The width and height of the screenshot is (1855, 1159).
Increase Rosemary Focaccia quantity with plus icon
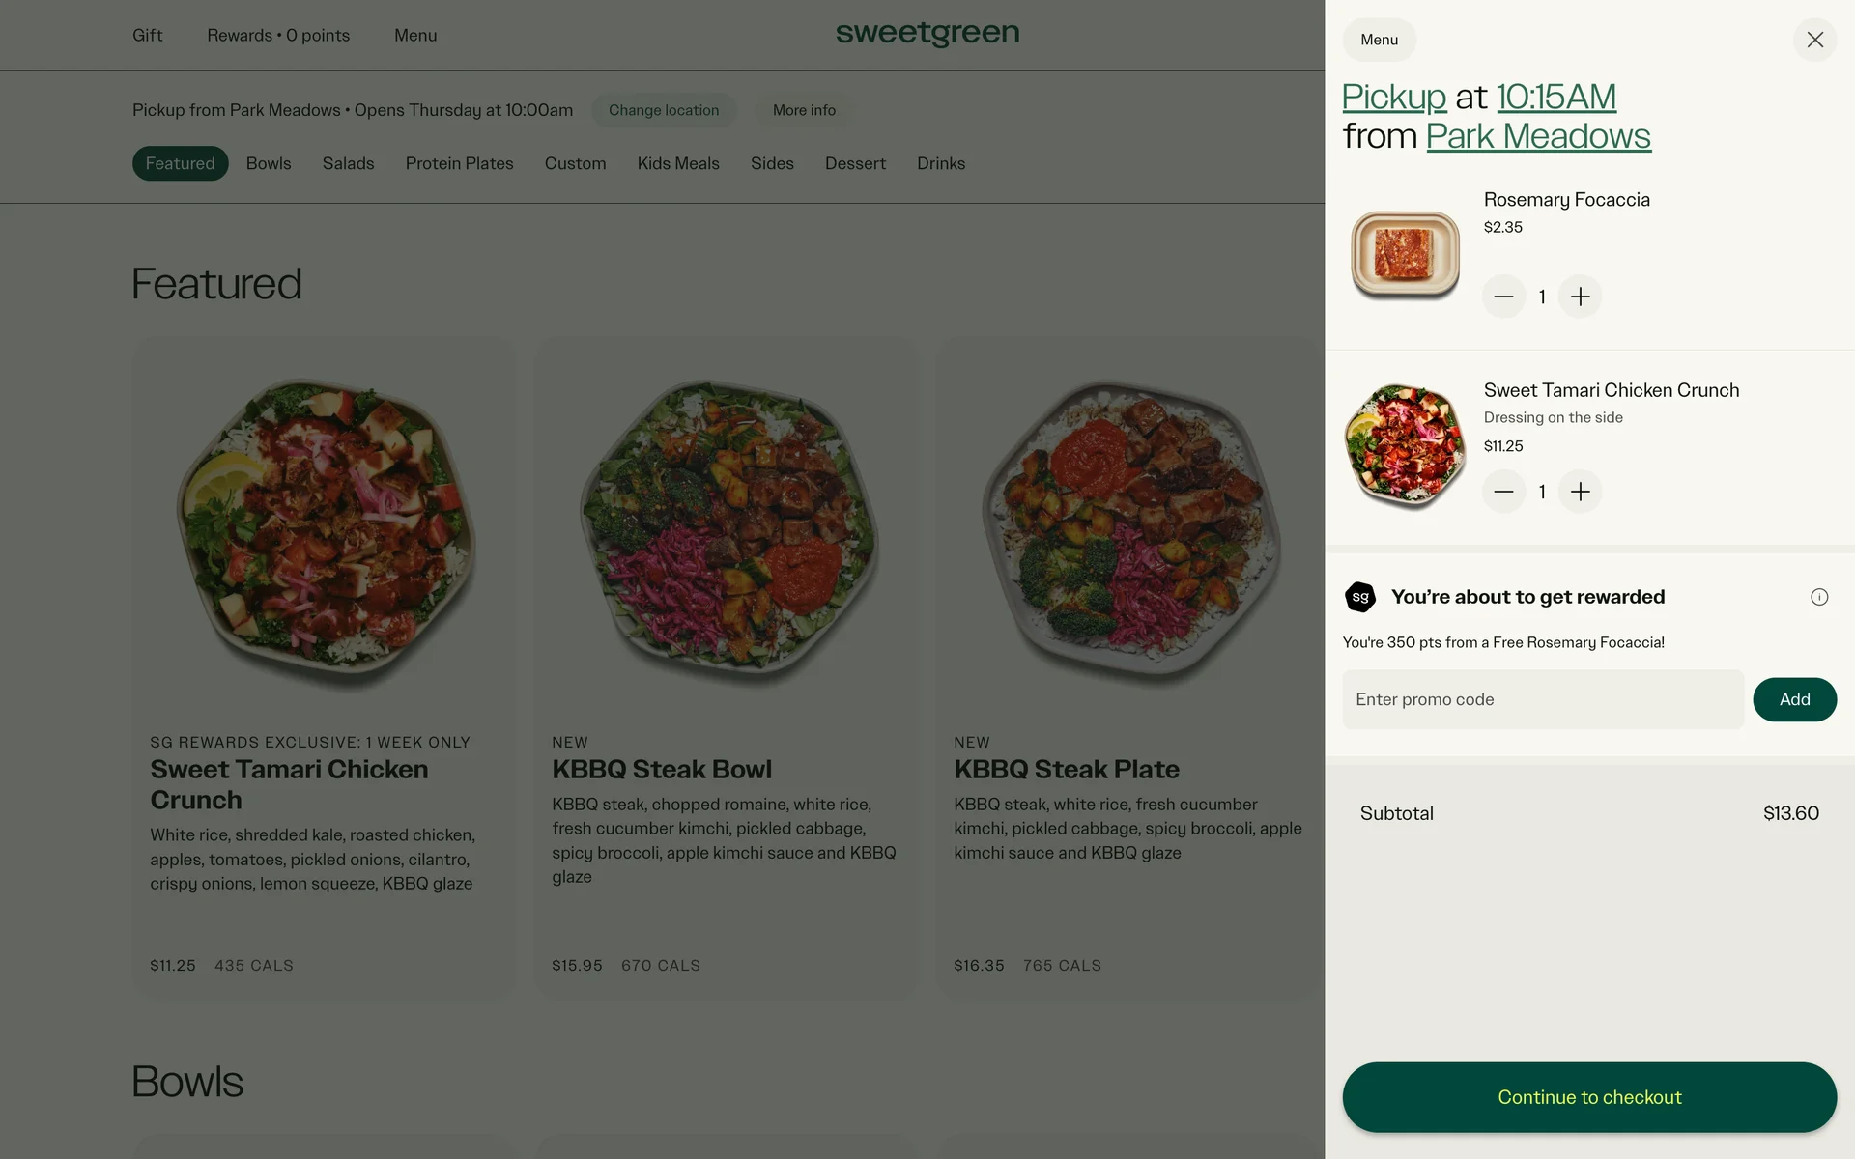click(1580, 297)
